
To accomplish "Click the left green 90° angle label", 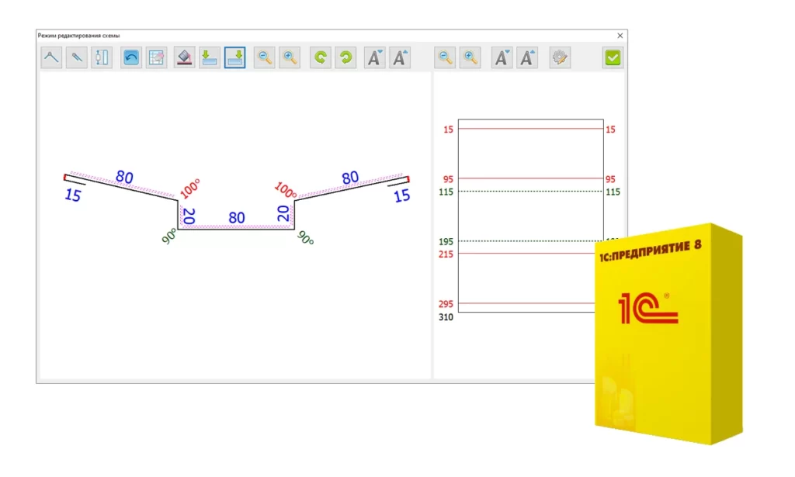I will pos(169,236).
